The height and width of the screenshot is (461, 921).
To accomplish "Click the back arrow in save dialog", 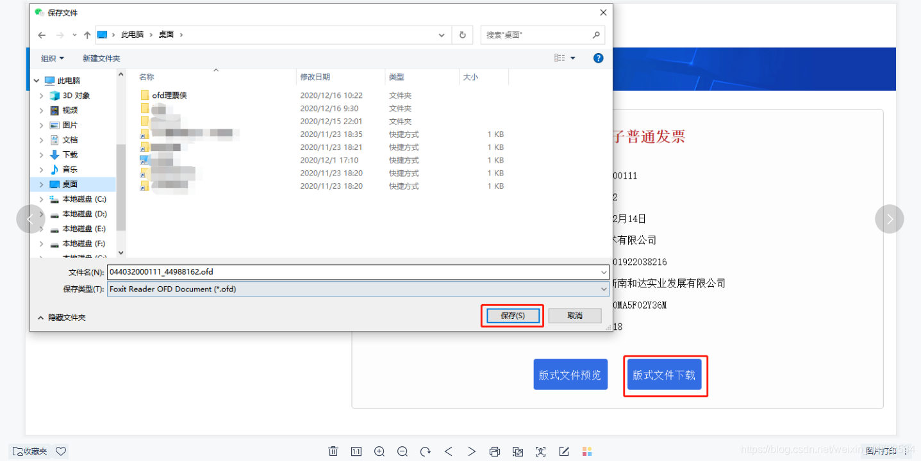I will (x=42, y=35).
